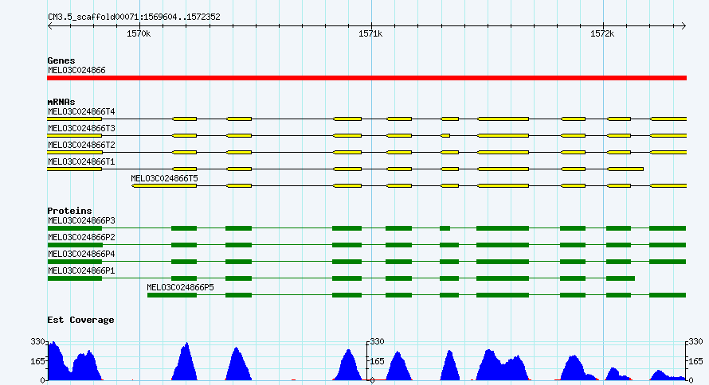The width and height of the screenshot is (709, 385).
Task: Open transcript MELO3C024866T1 label
Action: (x=81, y=161)
